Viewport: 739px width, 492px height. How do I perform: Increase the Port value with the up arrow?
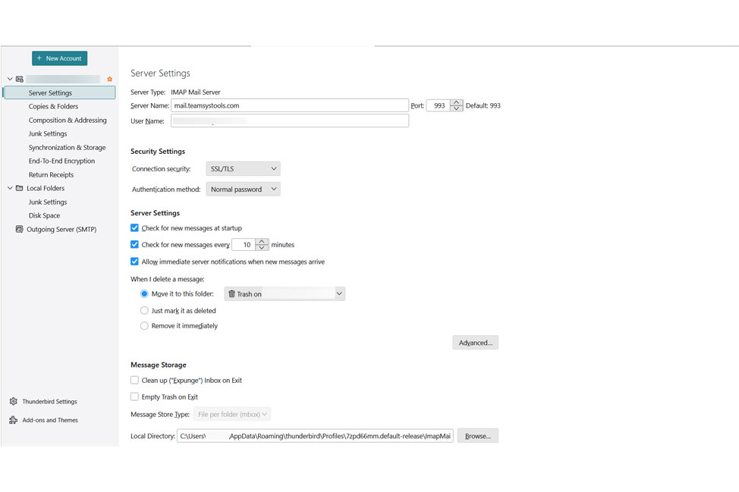(455, 102)
